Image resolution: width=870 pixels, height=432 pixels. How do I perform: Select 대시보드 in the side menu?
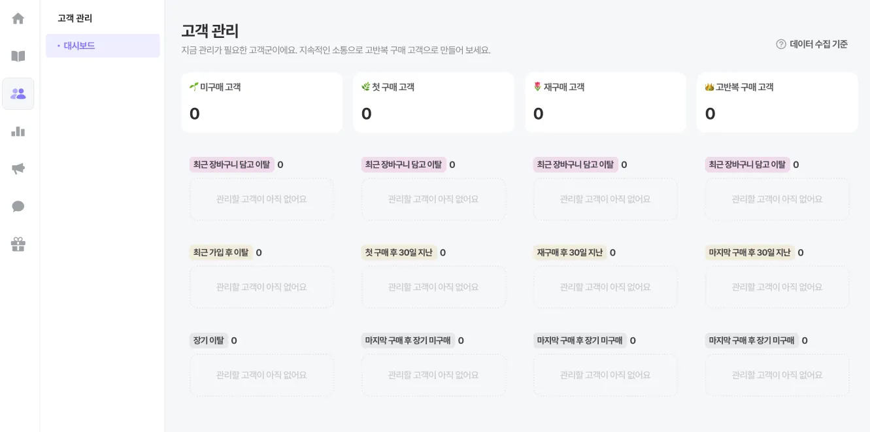tap(79, 46)
